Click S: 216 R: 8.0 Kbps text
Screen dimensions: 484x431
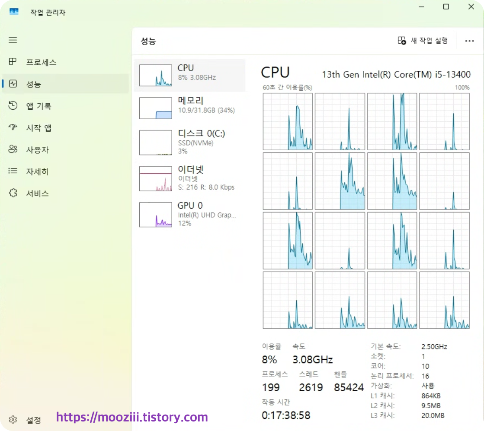pyautogui.click(x=206, y=187)
